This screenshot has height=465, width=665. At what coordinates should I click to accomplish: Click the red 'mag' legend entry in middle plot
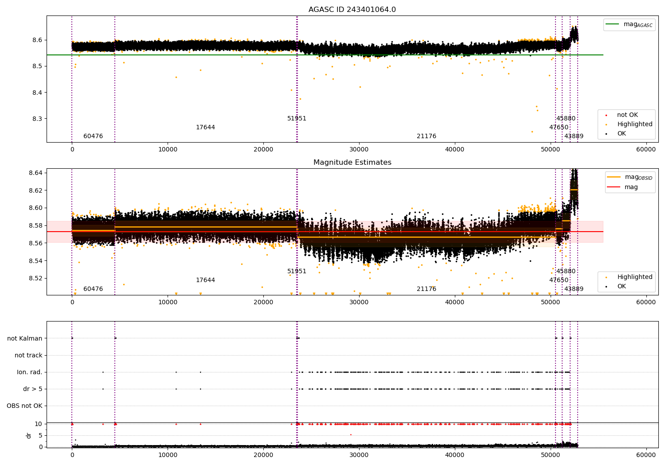pyautogui.click(x=623, y=187)
